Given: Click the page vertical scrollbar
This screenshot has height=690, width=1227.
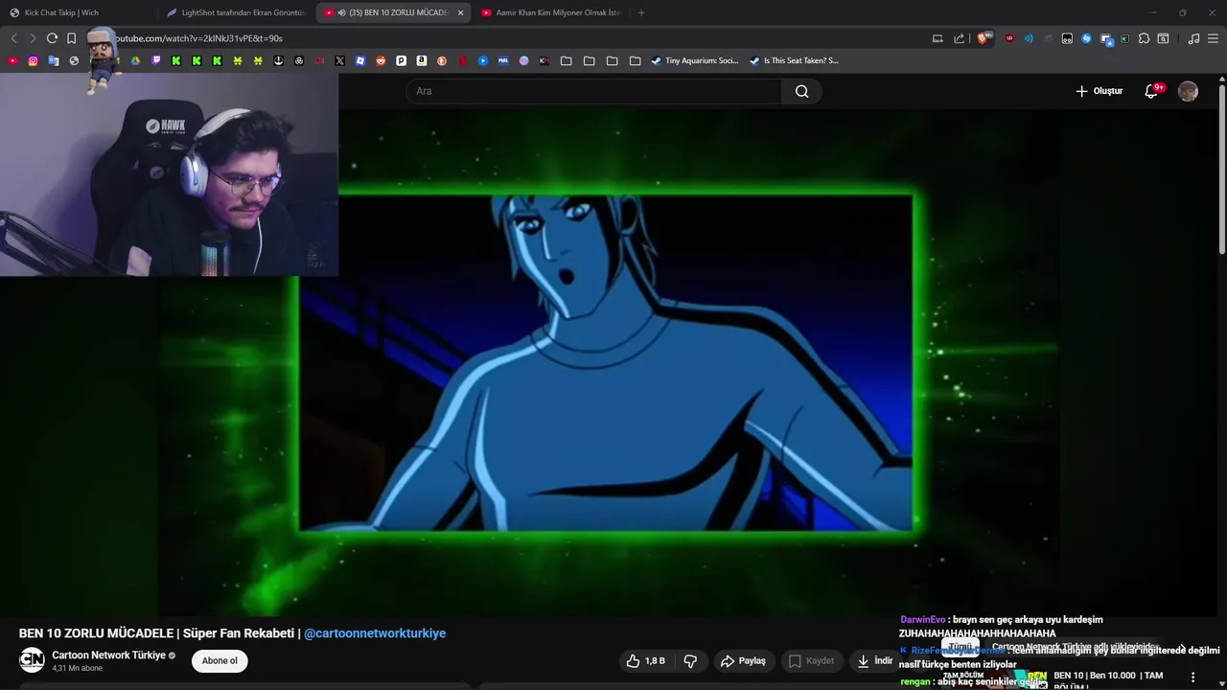Looking at the screenshot, I should click(1221, 168).
